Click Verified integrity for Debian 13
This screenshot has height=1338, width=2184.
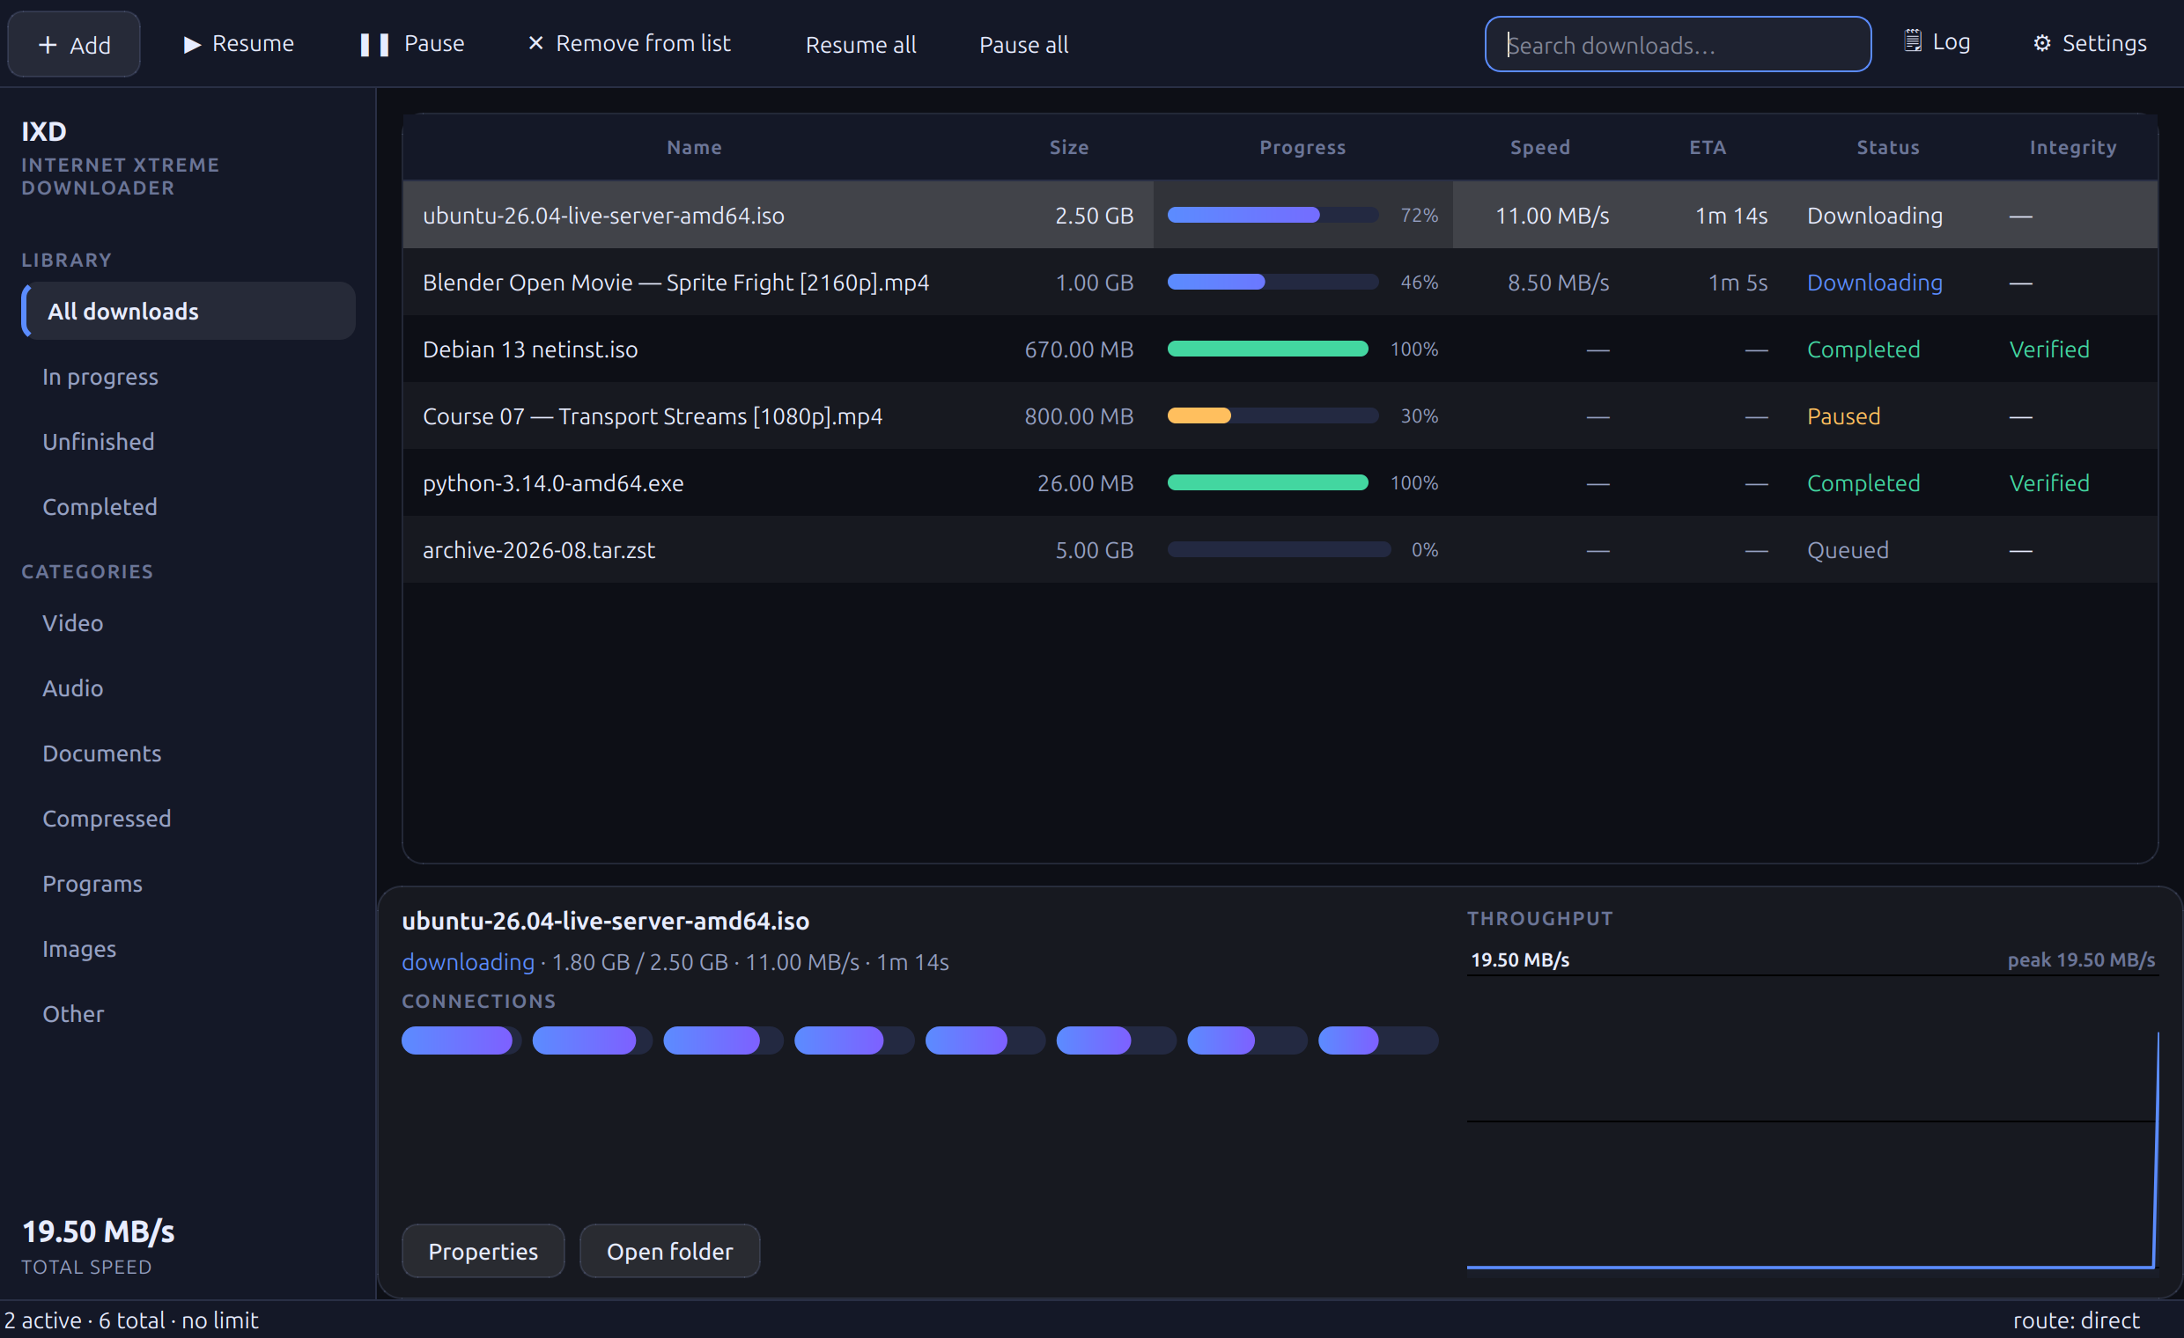click(2048, 349)
